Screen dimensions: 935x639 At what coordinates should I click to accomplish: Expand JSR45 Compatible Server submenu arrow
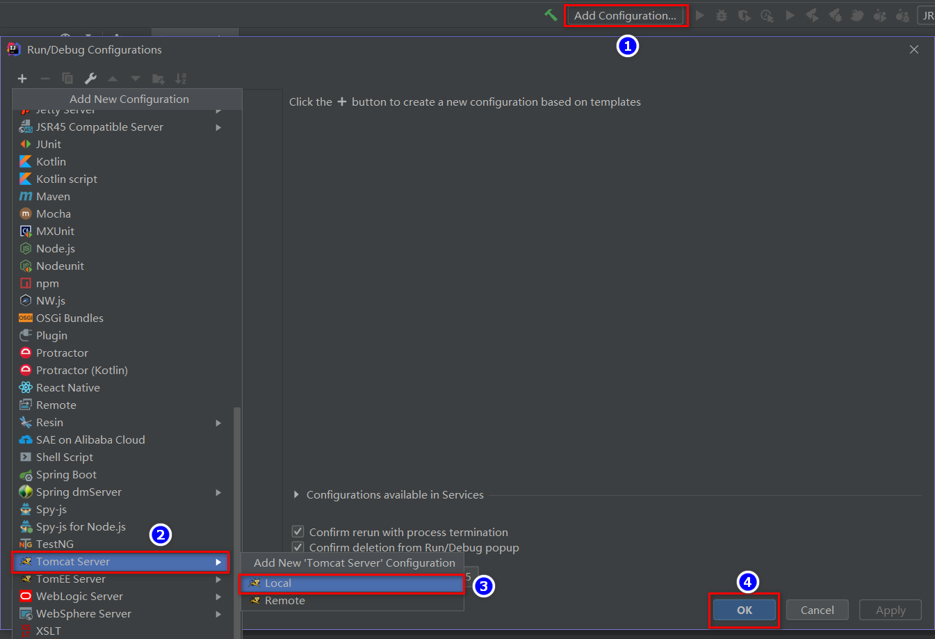(x=218, y=127)
